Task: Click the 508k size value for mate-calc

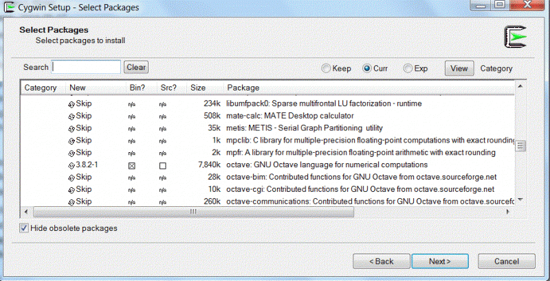Action: [212, 116]
